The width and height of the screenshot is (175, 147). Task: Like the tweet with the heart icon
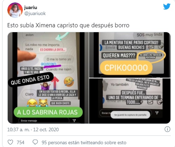coord(10,142)
